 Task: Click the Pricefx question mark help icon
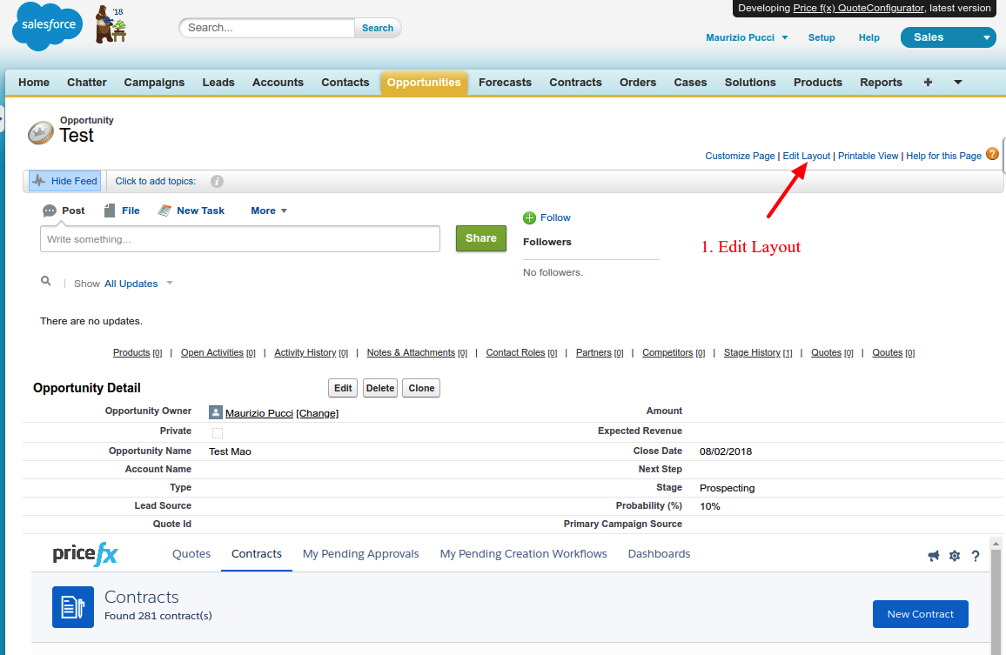(x=976, y=556)
